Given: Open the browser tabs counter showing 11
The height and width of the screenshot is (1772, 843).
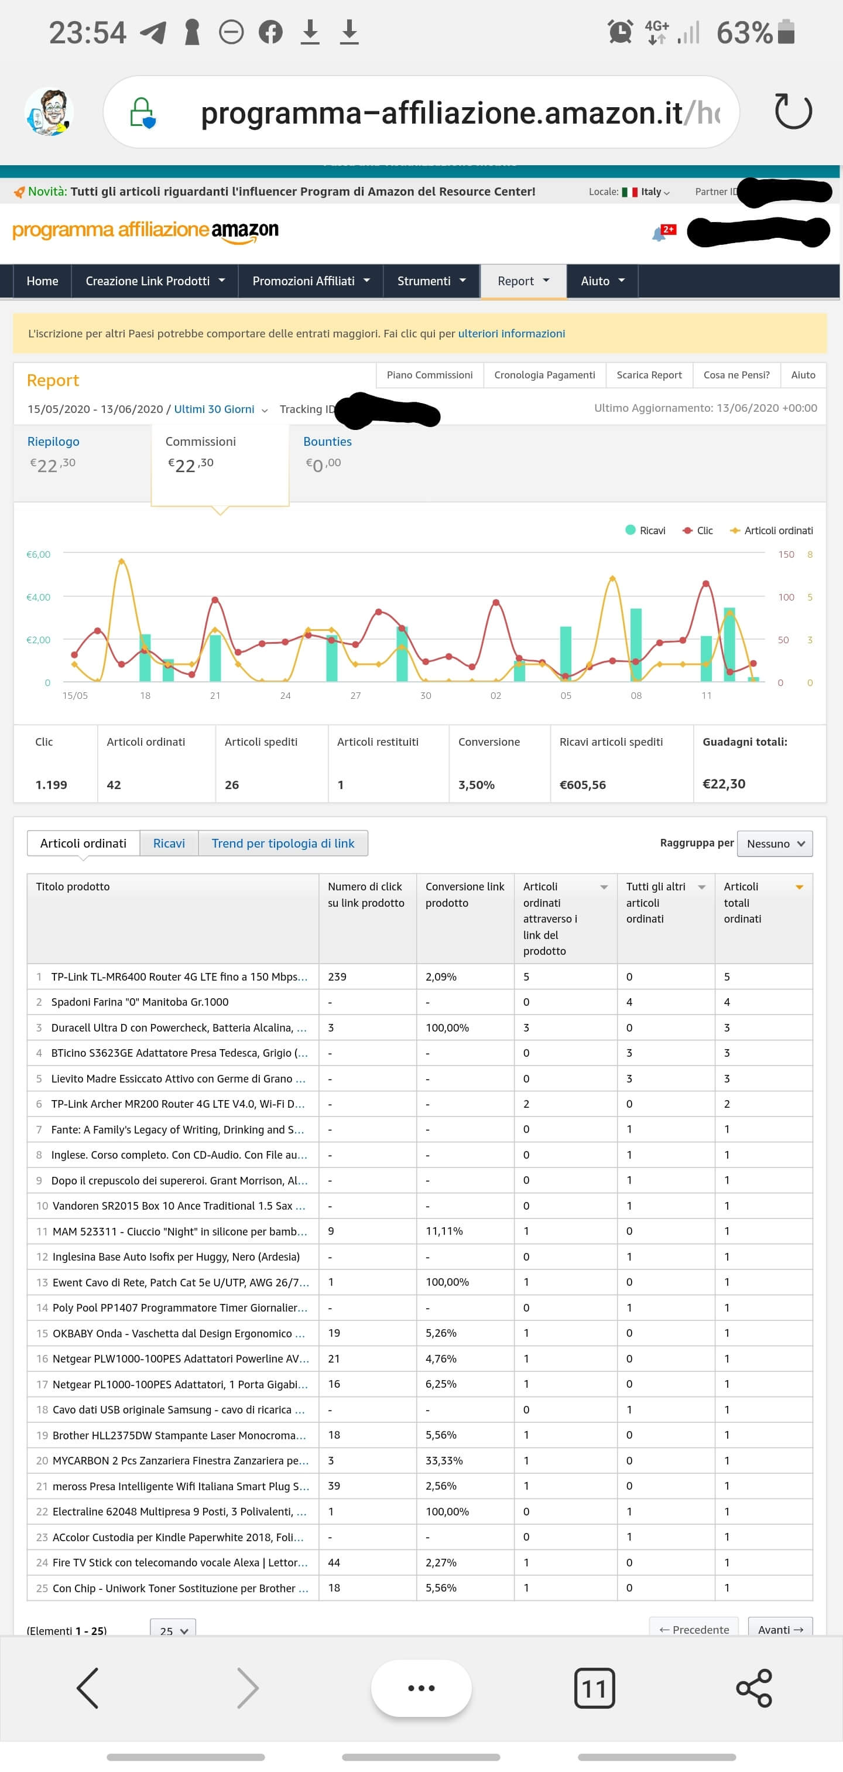Looking at the screenshot, I should 594,1688.
